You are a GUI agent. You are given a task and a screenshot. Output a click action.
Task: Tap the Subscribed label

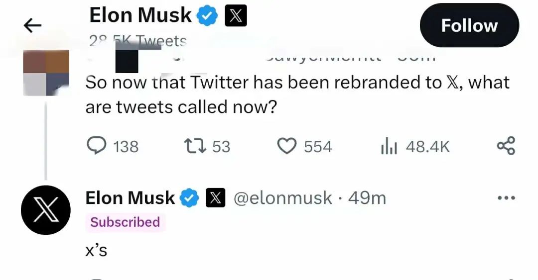coord(125,222)
